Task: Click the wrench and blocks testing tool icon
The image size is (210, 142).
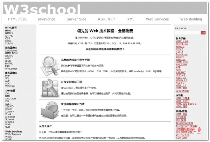Action: [50, 88]
